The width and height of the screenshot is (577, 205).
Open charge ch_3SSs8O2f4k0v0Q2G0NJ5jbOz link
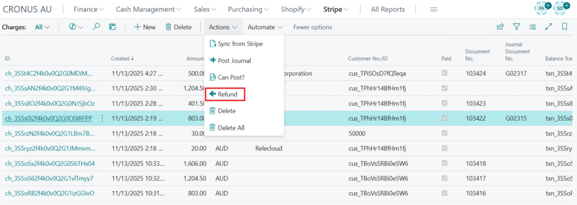tap(50, 103)
